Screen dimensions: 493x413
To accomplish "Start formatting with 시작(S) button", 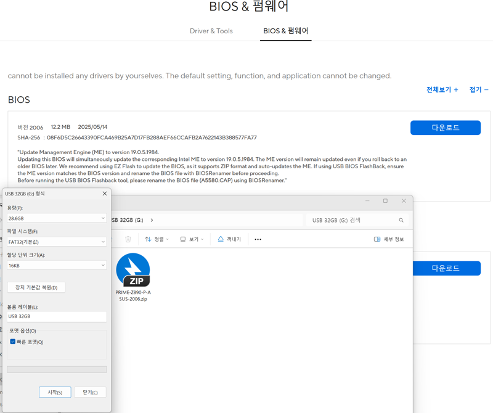I will 55,392.
